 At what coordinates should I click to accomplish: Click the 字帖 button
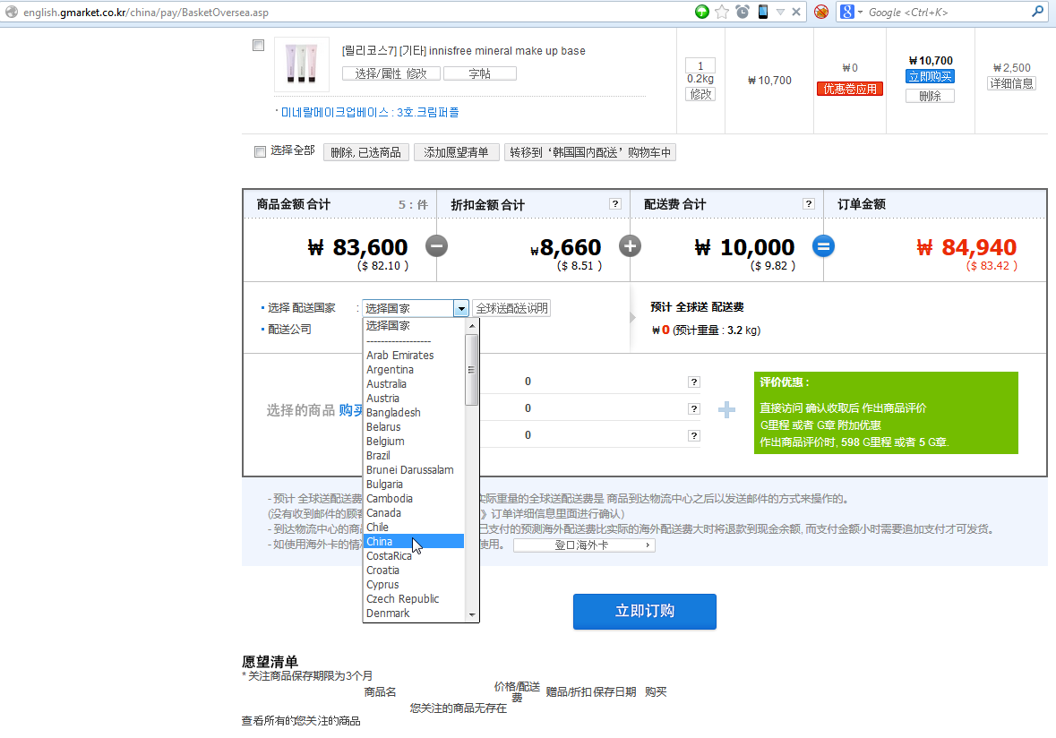(x=479, y=73)
